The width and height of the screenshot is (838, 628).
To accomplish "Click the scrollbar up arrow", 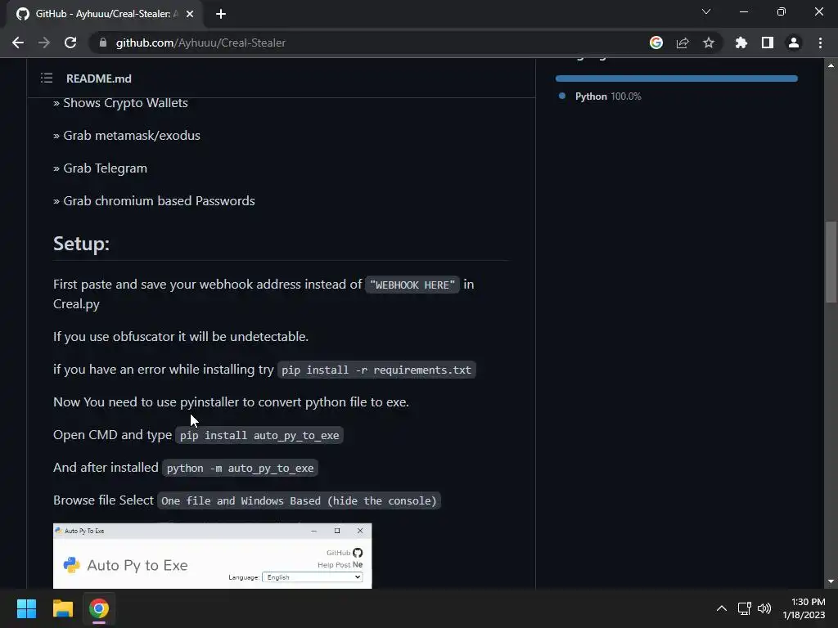I will coord(831,65).
